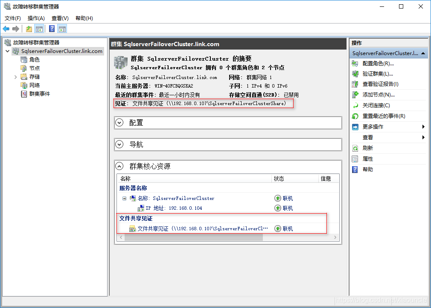Click 关闭连接(C) in actions pane

(x=376, y=106)
